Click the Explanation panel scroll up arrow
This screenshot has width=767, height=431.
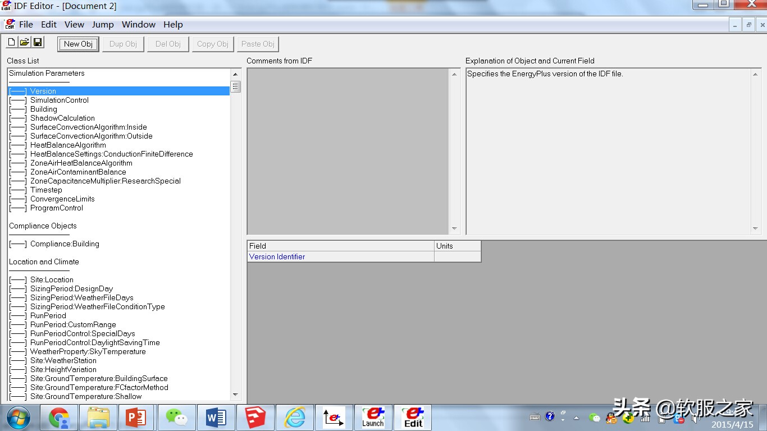tap(755, 74)
